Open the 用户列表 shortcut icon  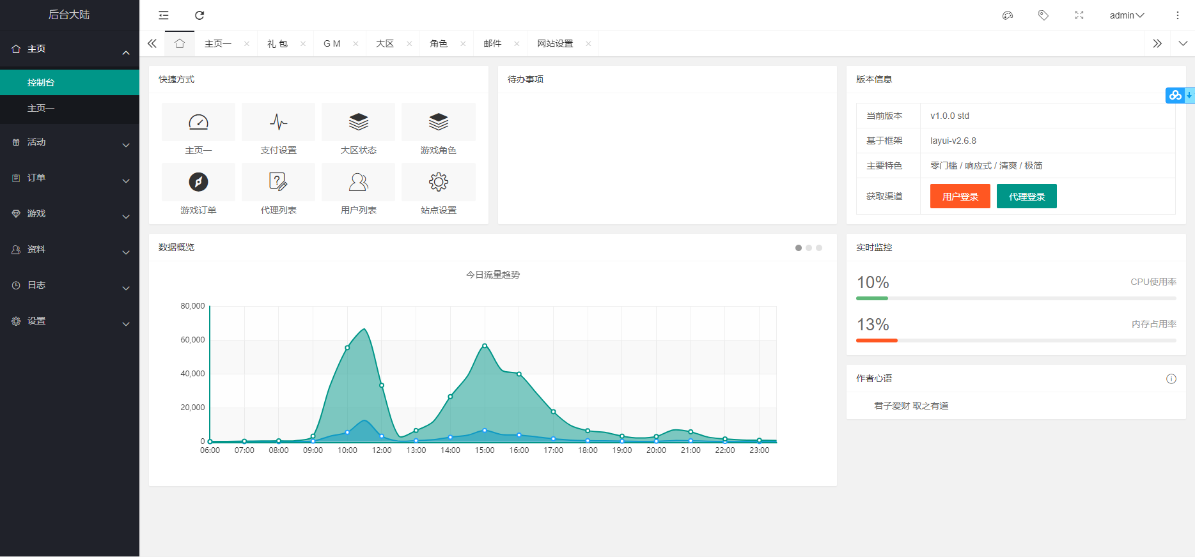pos(358,182)
